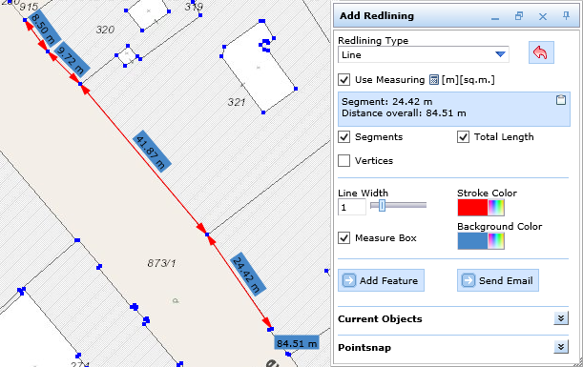Image resolution: width=583 pixels, height=367 pixels.
Task: Click the Current Objects heading
Action: pyautogui.click(x=380, y=318)
